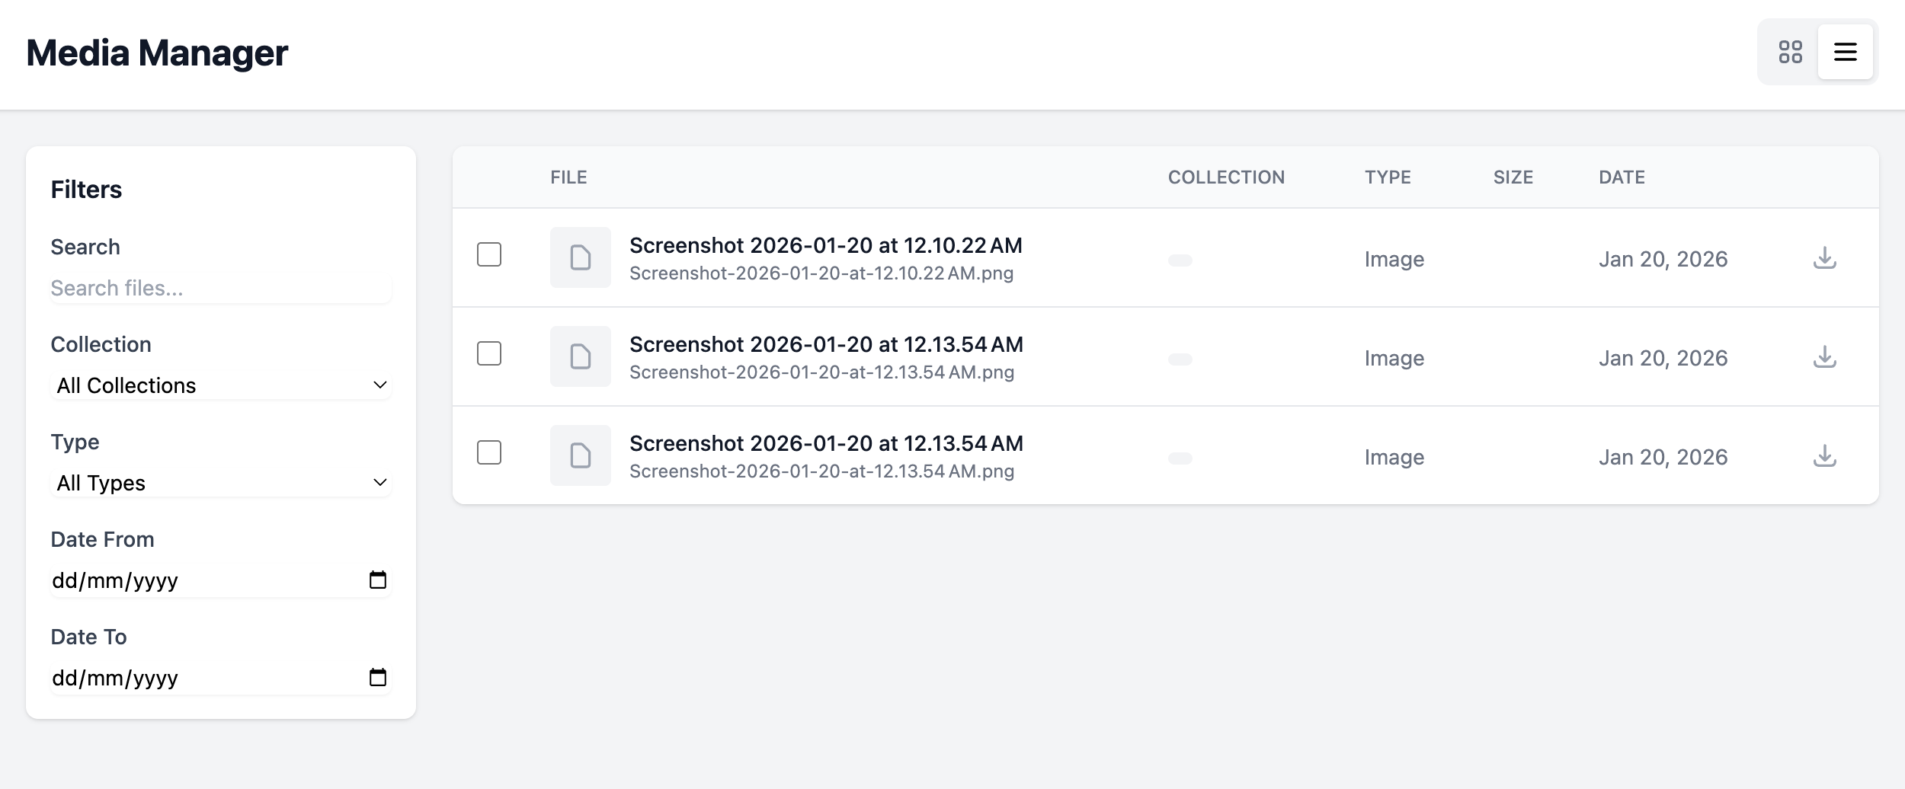Image resolution: width=1905 pixels, height=789 pixels.
Task: Click download icon in the last file row
Action: (x=1824, y=456)
